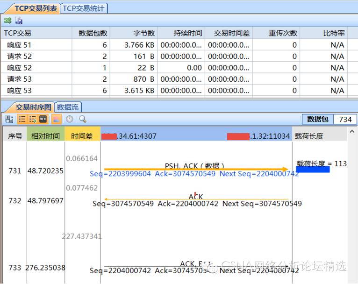The image size is (358, 284).
Task: Toggle the black ACK display button
Action: pyautogui.click(x=43, y=119)
